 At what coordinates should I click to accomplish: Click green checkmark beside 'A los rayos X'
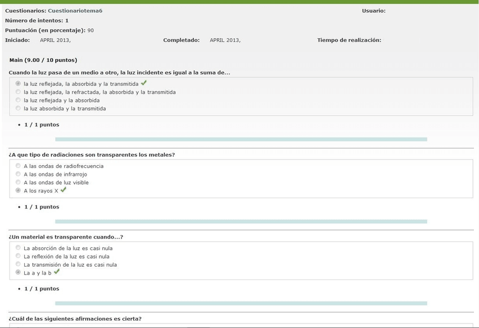click(x=63, y=190)
